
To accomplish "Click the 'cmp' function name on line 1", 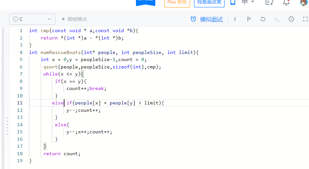I will pos(45,31).
